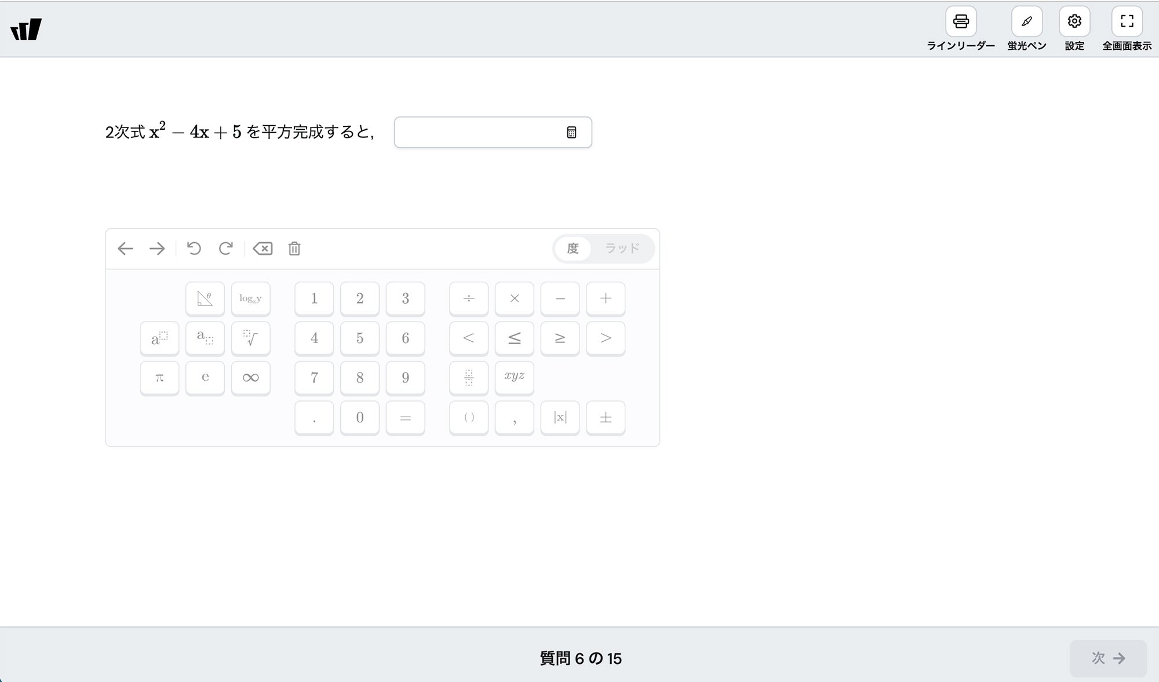Click the backspace key icon

click(263, 249)
